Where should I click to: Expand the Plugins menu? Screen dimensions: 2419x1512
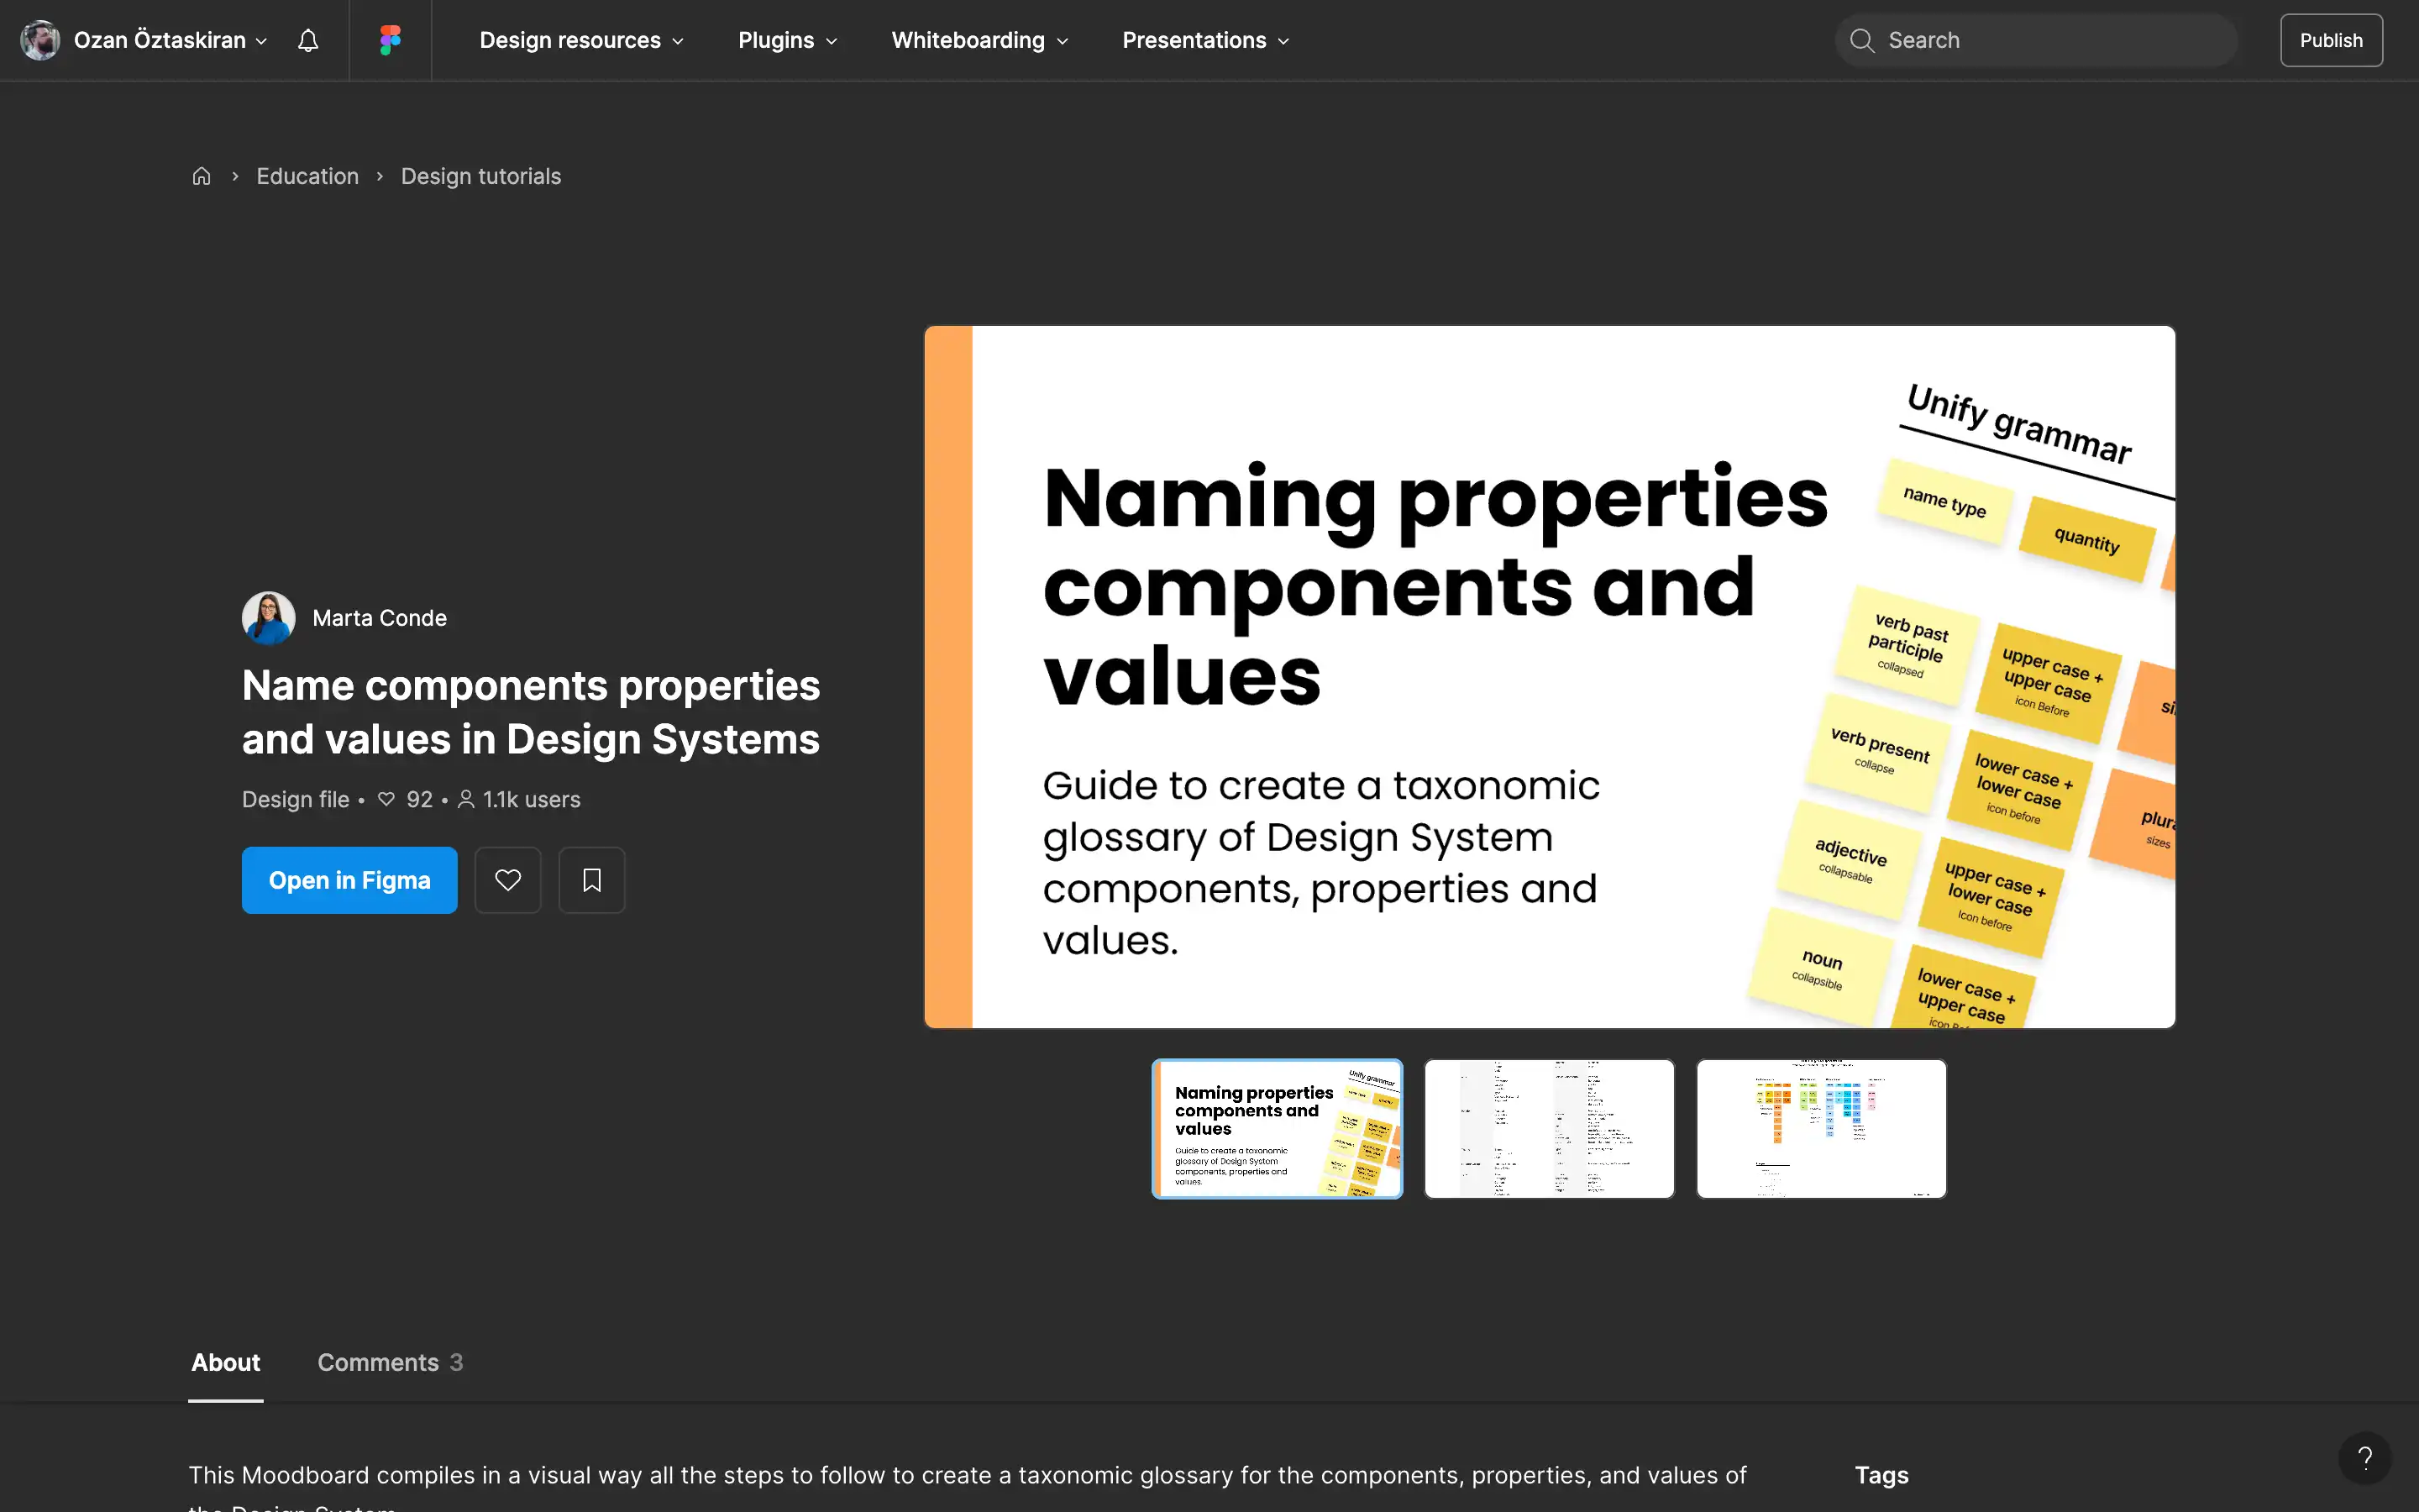coord(788,40)
